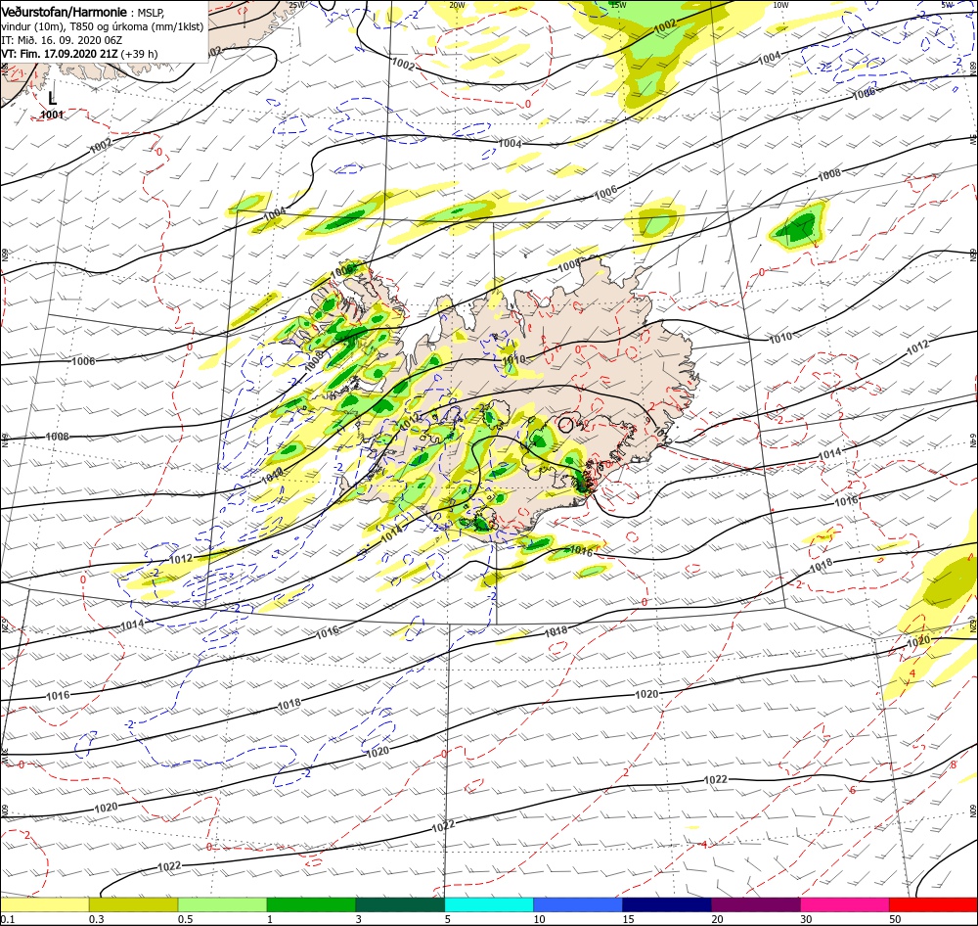Click the red 50+ legend swatch
Viewport: 978px width, 926px height.
tap(933, 904)
